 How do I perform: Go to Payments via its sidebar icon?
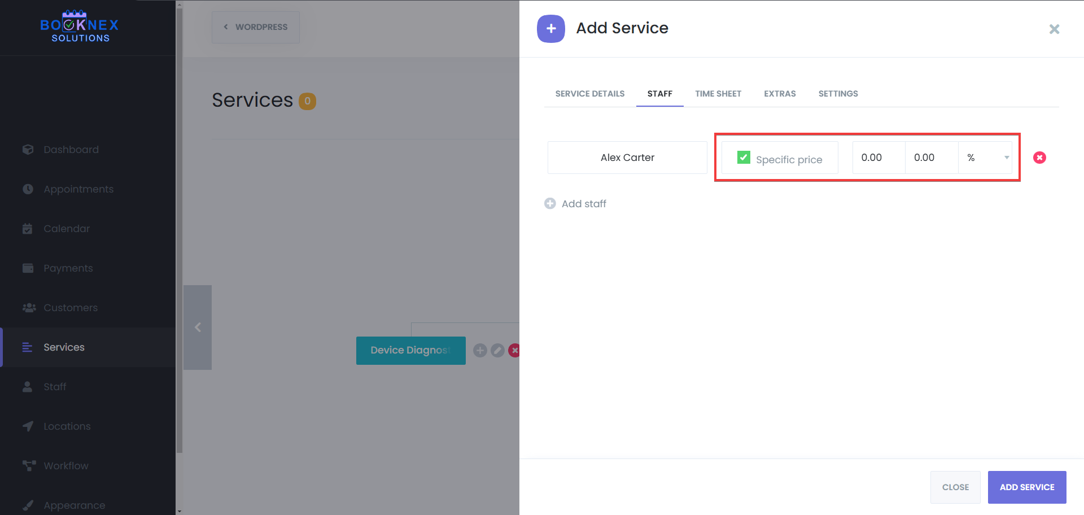[x=68, y=268]
